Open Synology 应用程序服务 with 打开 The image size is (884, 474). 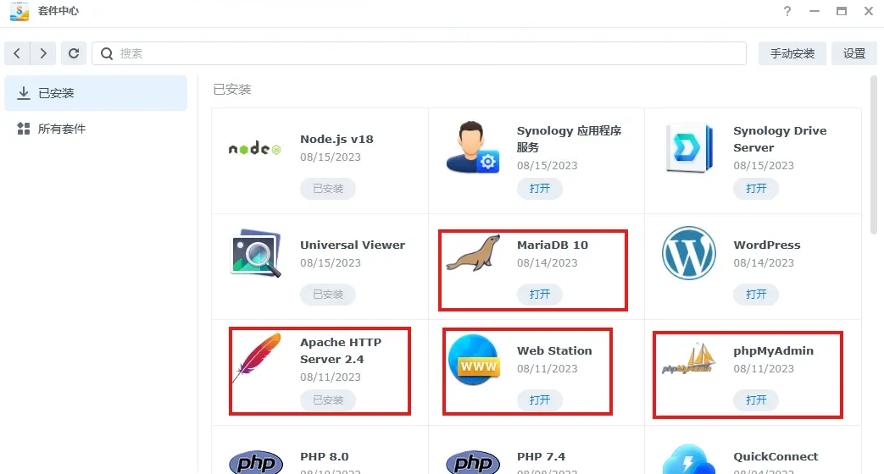point(540,189)
